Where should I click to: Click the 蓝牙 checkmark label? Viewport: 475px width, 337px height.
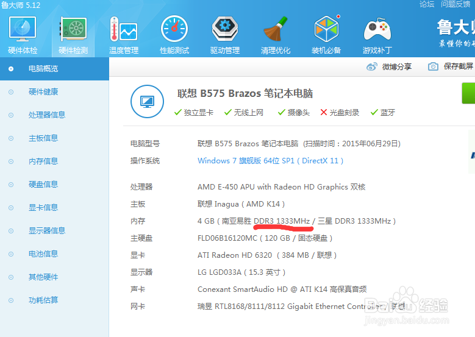click(383, 113)
